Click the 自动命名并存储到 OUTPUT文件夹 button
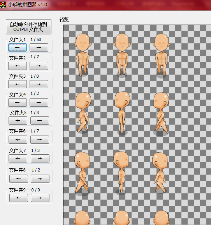The image size is (211, 225). (28, 27)
